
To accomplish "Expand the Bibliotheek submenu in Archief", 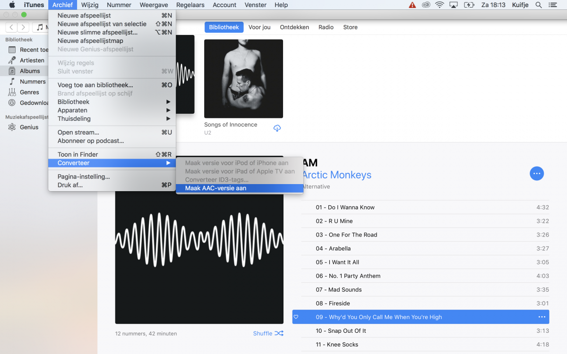I will click(x=112, y=102).
